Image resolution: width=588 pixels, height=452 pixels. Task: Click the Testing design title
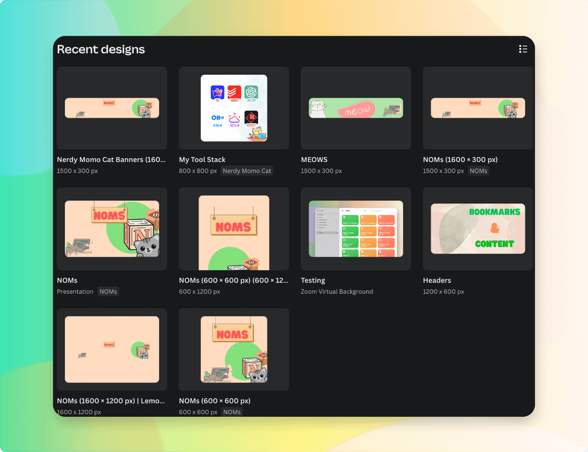[x=313, y=281]
